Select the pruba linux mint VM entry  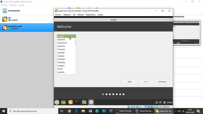click(27, 28)
